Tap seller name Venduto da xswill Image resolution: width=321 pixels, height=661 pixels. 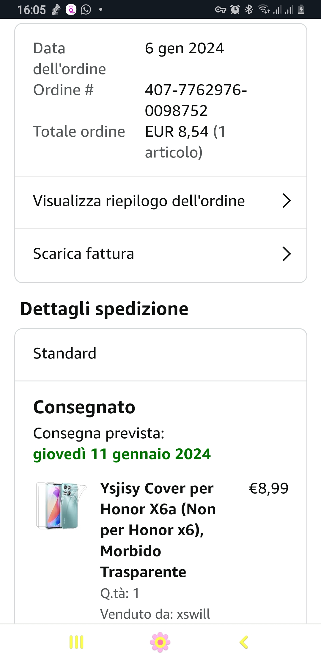pos(155,614)
